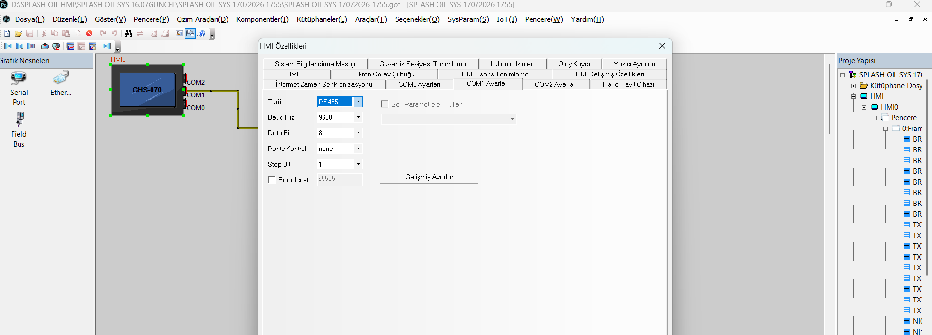Open the İnternet Zaman Senkronizasyonu tab
This screenshot has width=932, height=335.
click(x=324, y=84)
